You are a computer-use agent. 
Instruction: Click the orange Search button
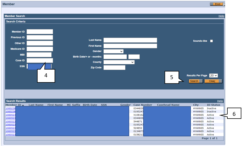[x=196, y=81]
